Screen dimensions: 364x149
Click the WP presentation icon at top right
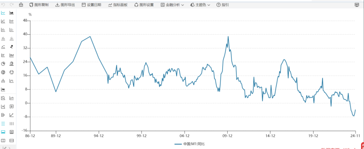(357, 5)
